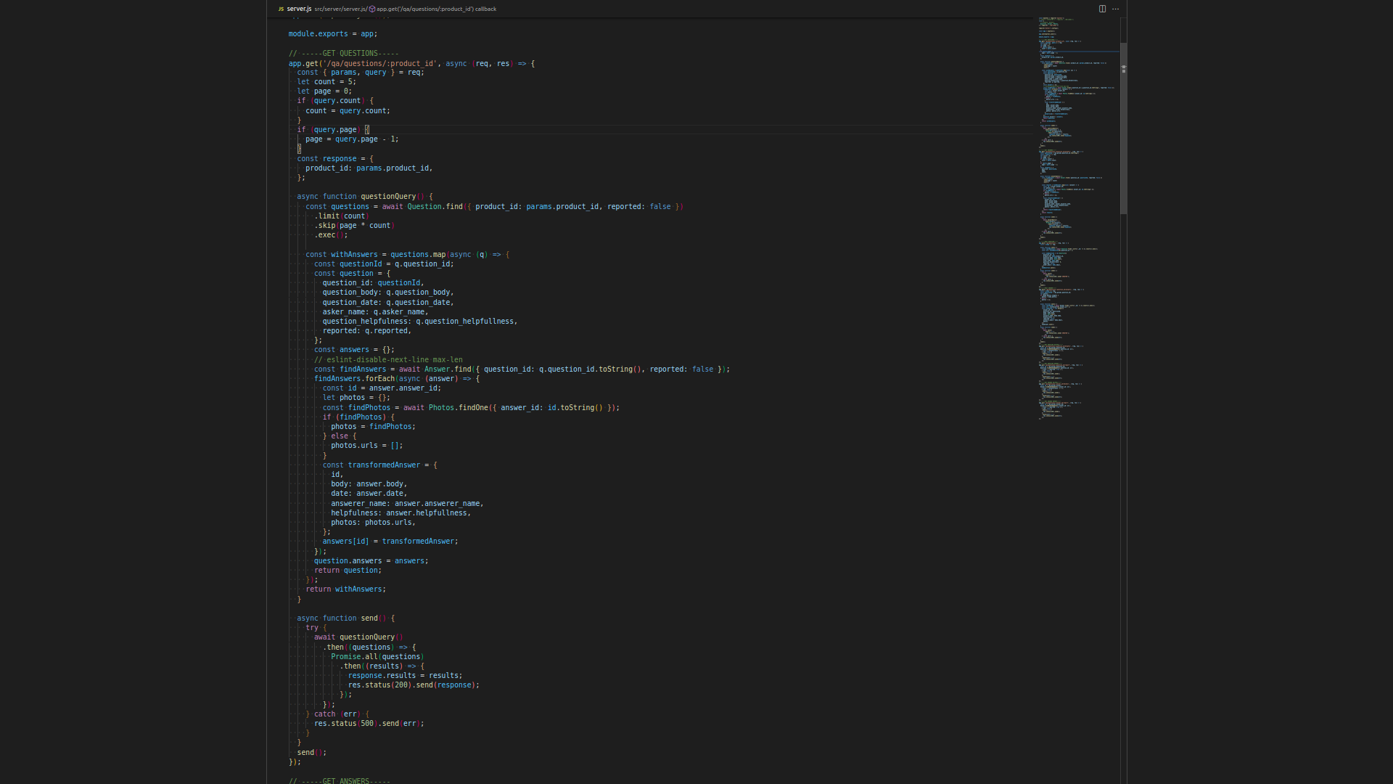Click 'findAnswers.forEach(async (answer) => {' line
1393x784 pixels.
[397, 378]
